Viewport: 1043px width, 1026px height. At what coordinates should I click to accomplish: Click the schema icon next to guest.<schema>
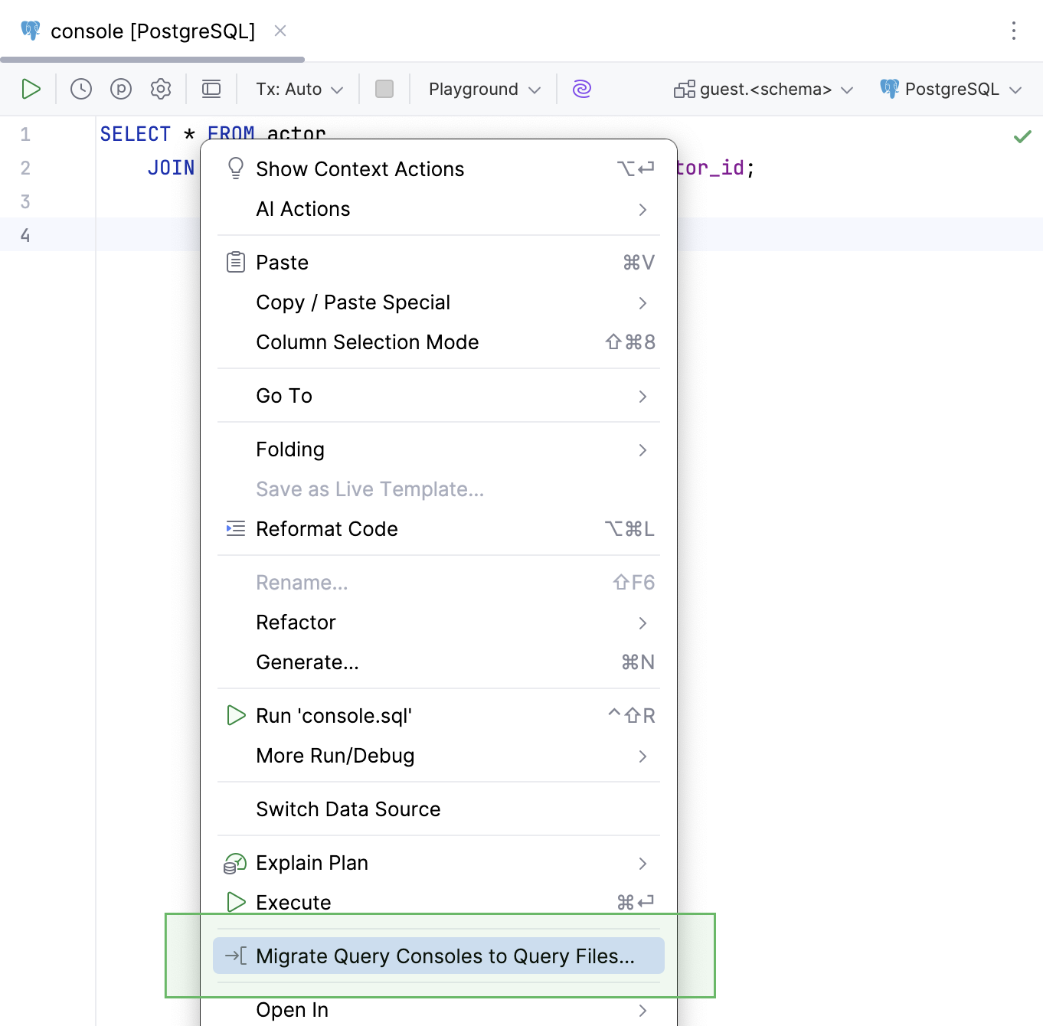684,89
